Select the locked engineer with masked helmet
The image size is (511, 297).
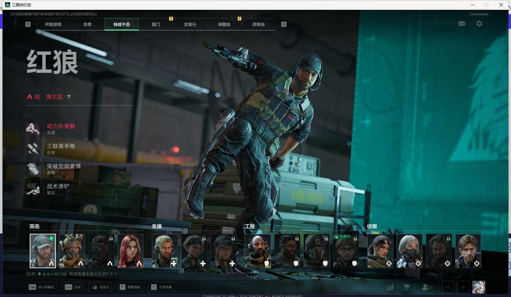tap(317, 251)
